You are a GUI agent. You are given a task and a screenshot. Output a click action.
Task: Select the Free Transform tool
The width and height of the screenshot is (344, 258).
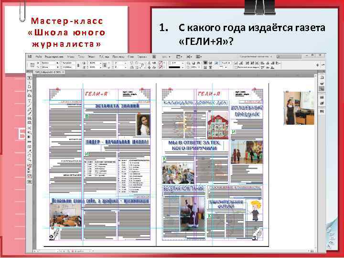[x=29, y=133]
